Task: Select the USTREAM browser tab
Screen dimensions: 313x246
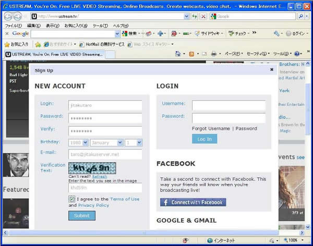Action: click(x=54, y=54)
